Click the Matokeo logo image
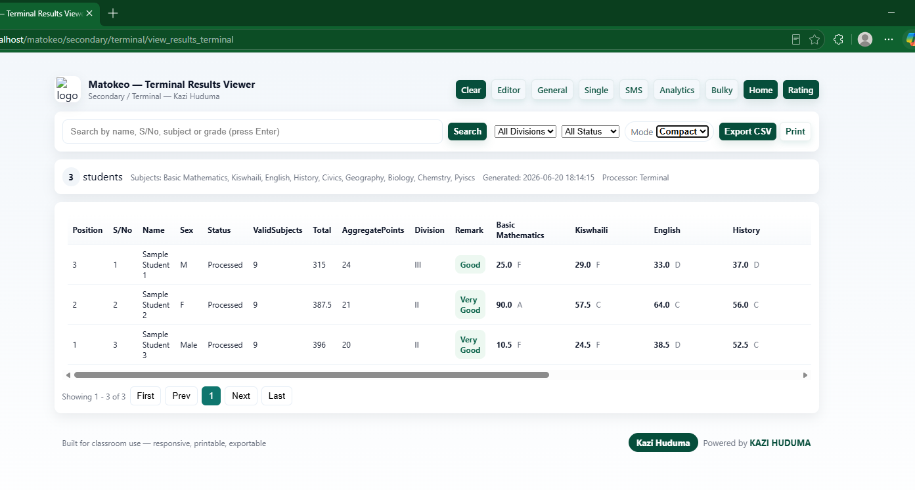The width and height of the screenshot is (915, 490). (68, 90)
